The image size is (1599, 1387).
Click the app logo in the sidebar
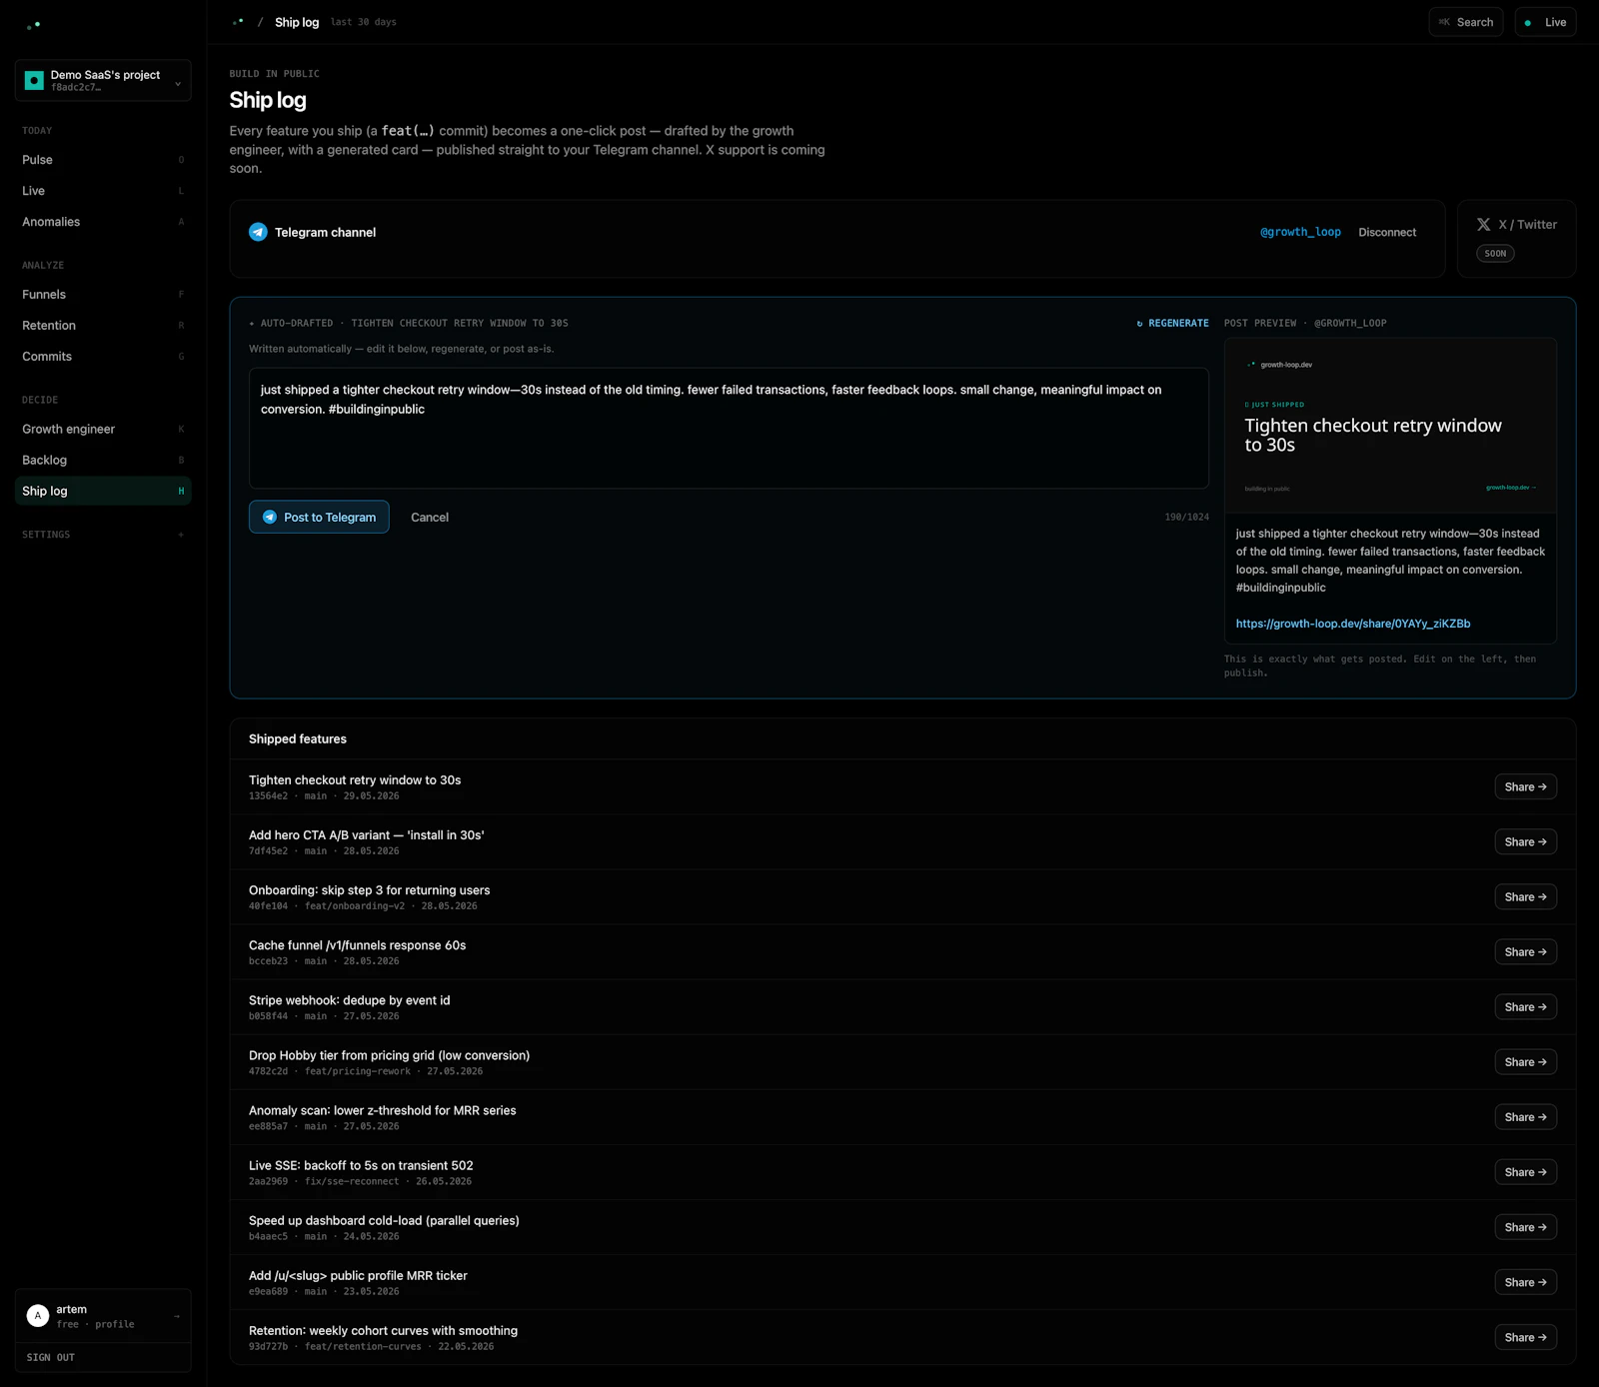[x=33, y=24]
